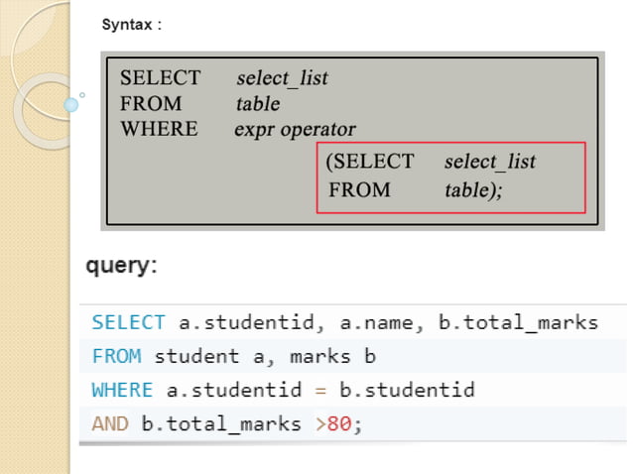The width and height of the screenshot is (633, 474).
Task: Click the "query:" heading
Action: click(x=121, y=266)
